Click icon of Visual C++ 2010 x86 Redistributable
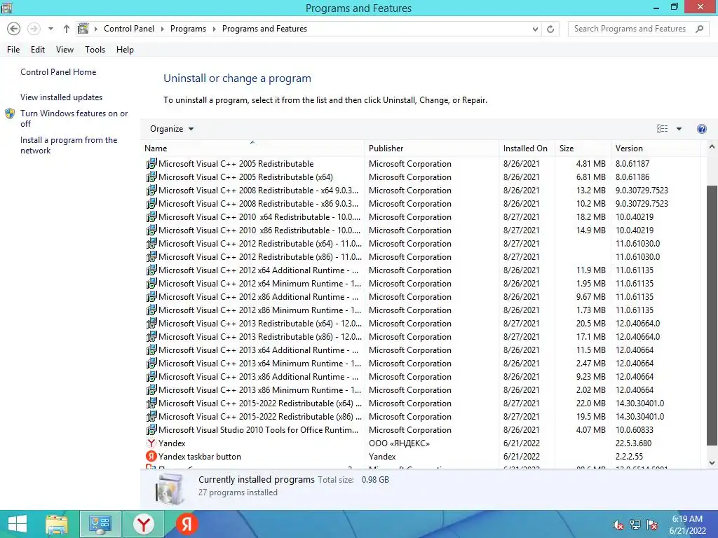718x538 pixels. [151, 230]
